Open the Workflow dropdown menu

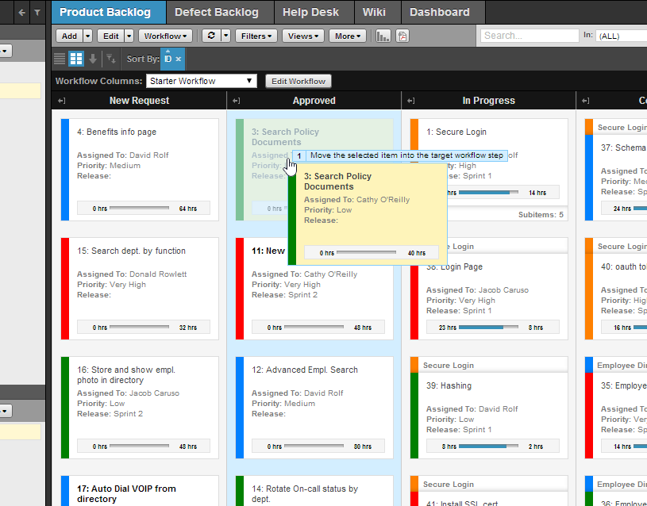pyautogui.click(x=165, y=36)
